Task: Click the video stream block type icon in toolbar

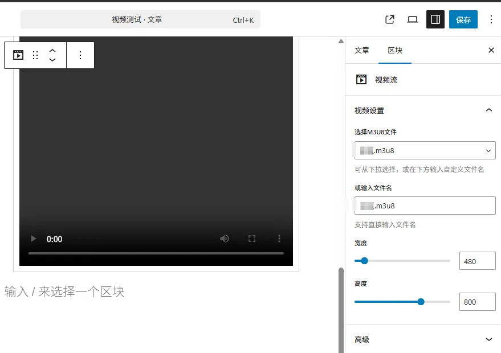Action: click(x=18, y=55)
